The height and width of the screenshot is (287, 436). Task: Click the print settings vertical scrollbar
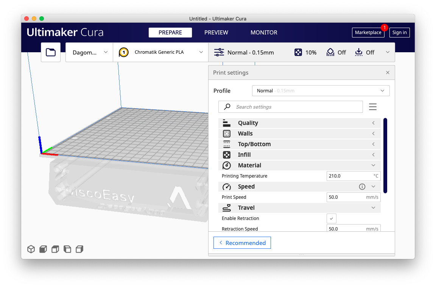coord(385,155)
